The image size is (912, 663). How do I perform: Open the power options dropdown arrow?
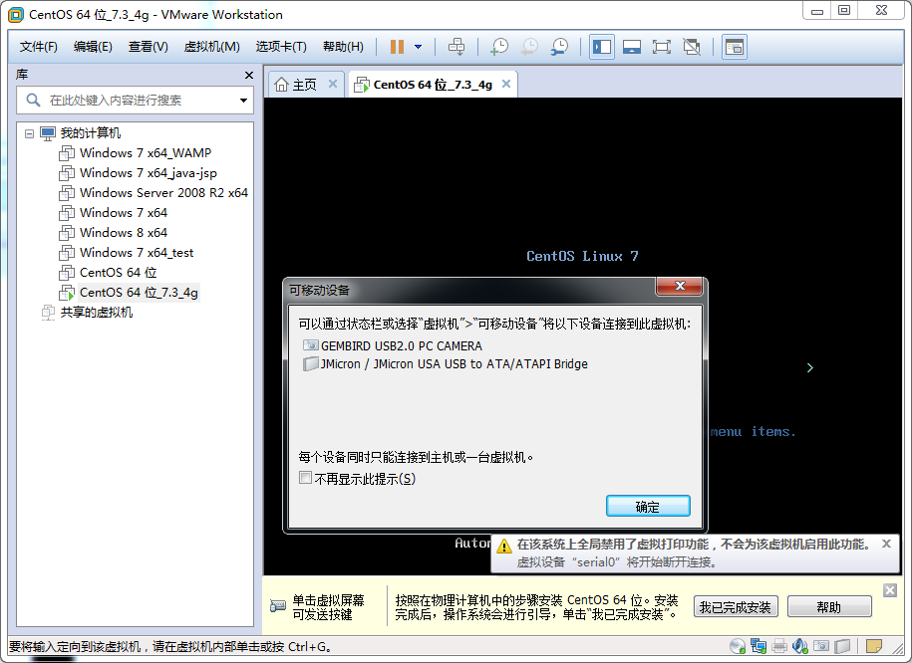(x=418, y=47)
